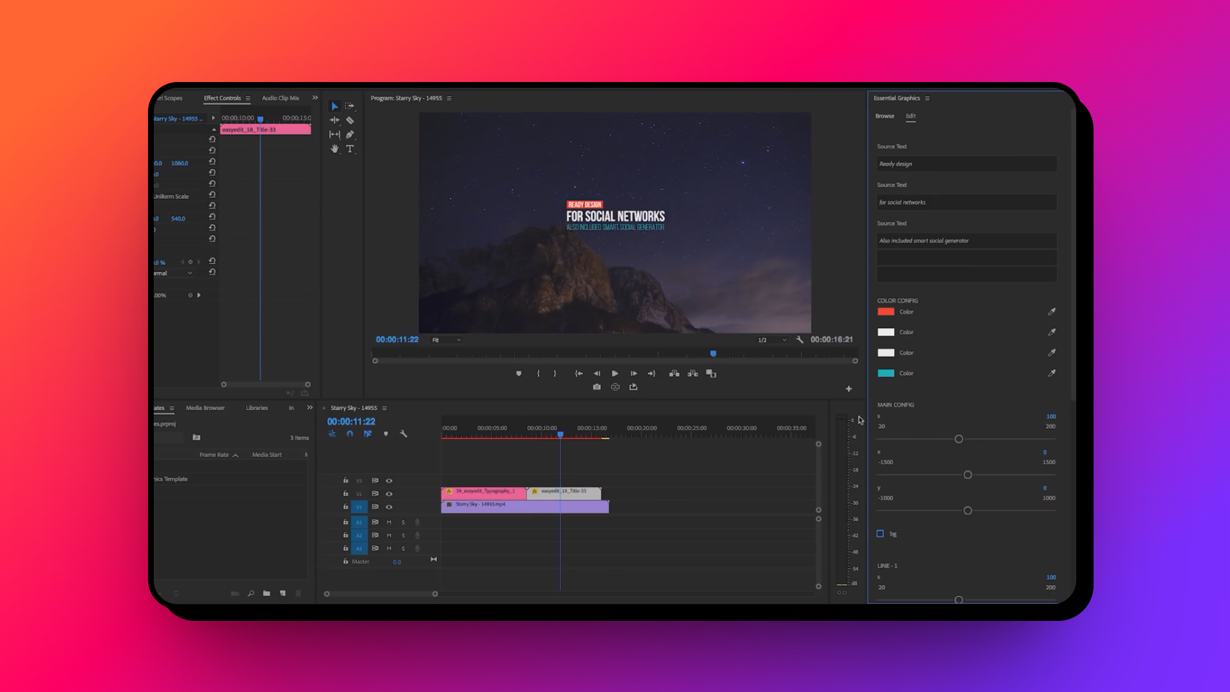Click the orange color swatch under Color Config
This screenshot has height=692, width=1230.
tap(887, 311)
